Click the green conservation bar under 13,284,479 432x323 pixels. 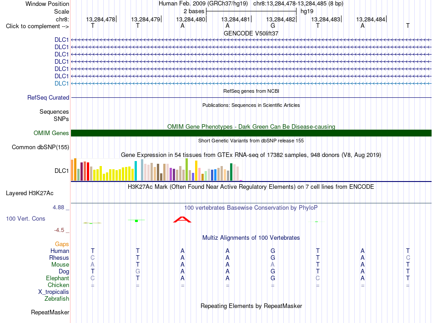click(136, 221)
